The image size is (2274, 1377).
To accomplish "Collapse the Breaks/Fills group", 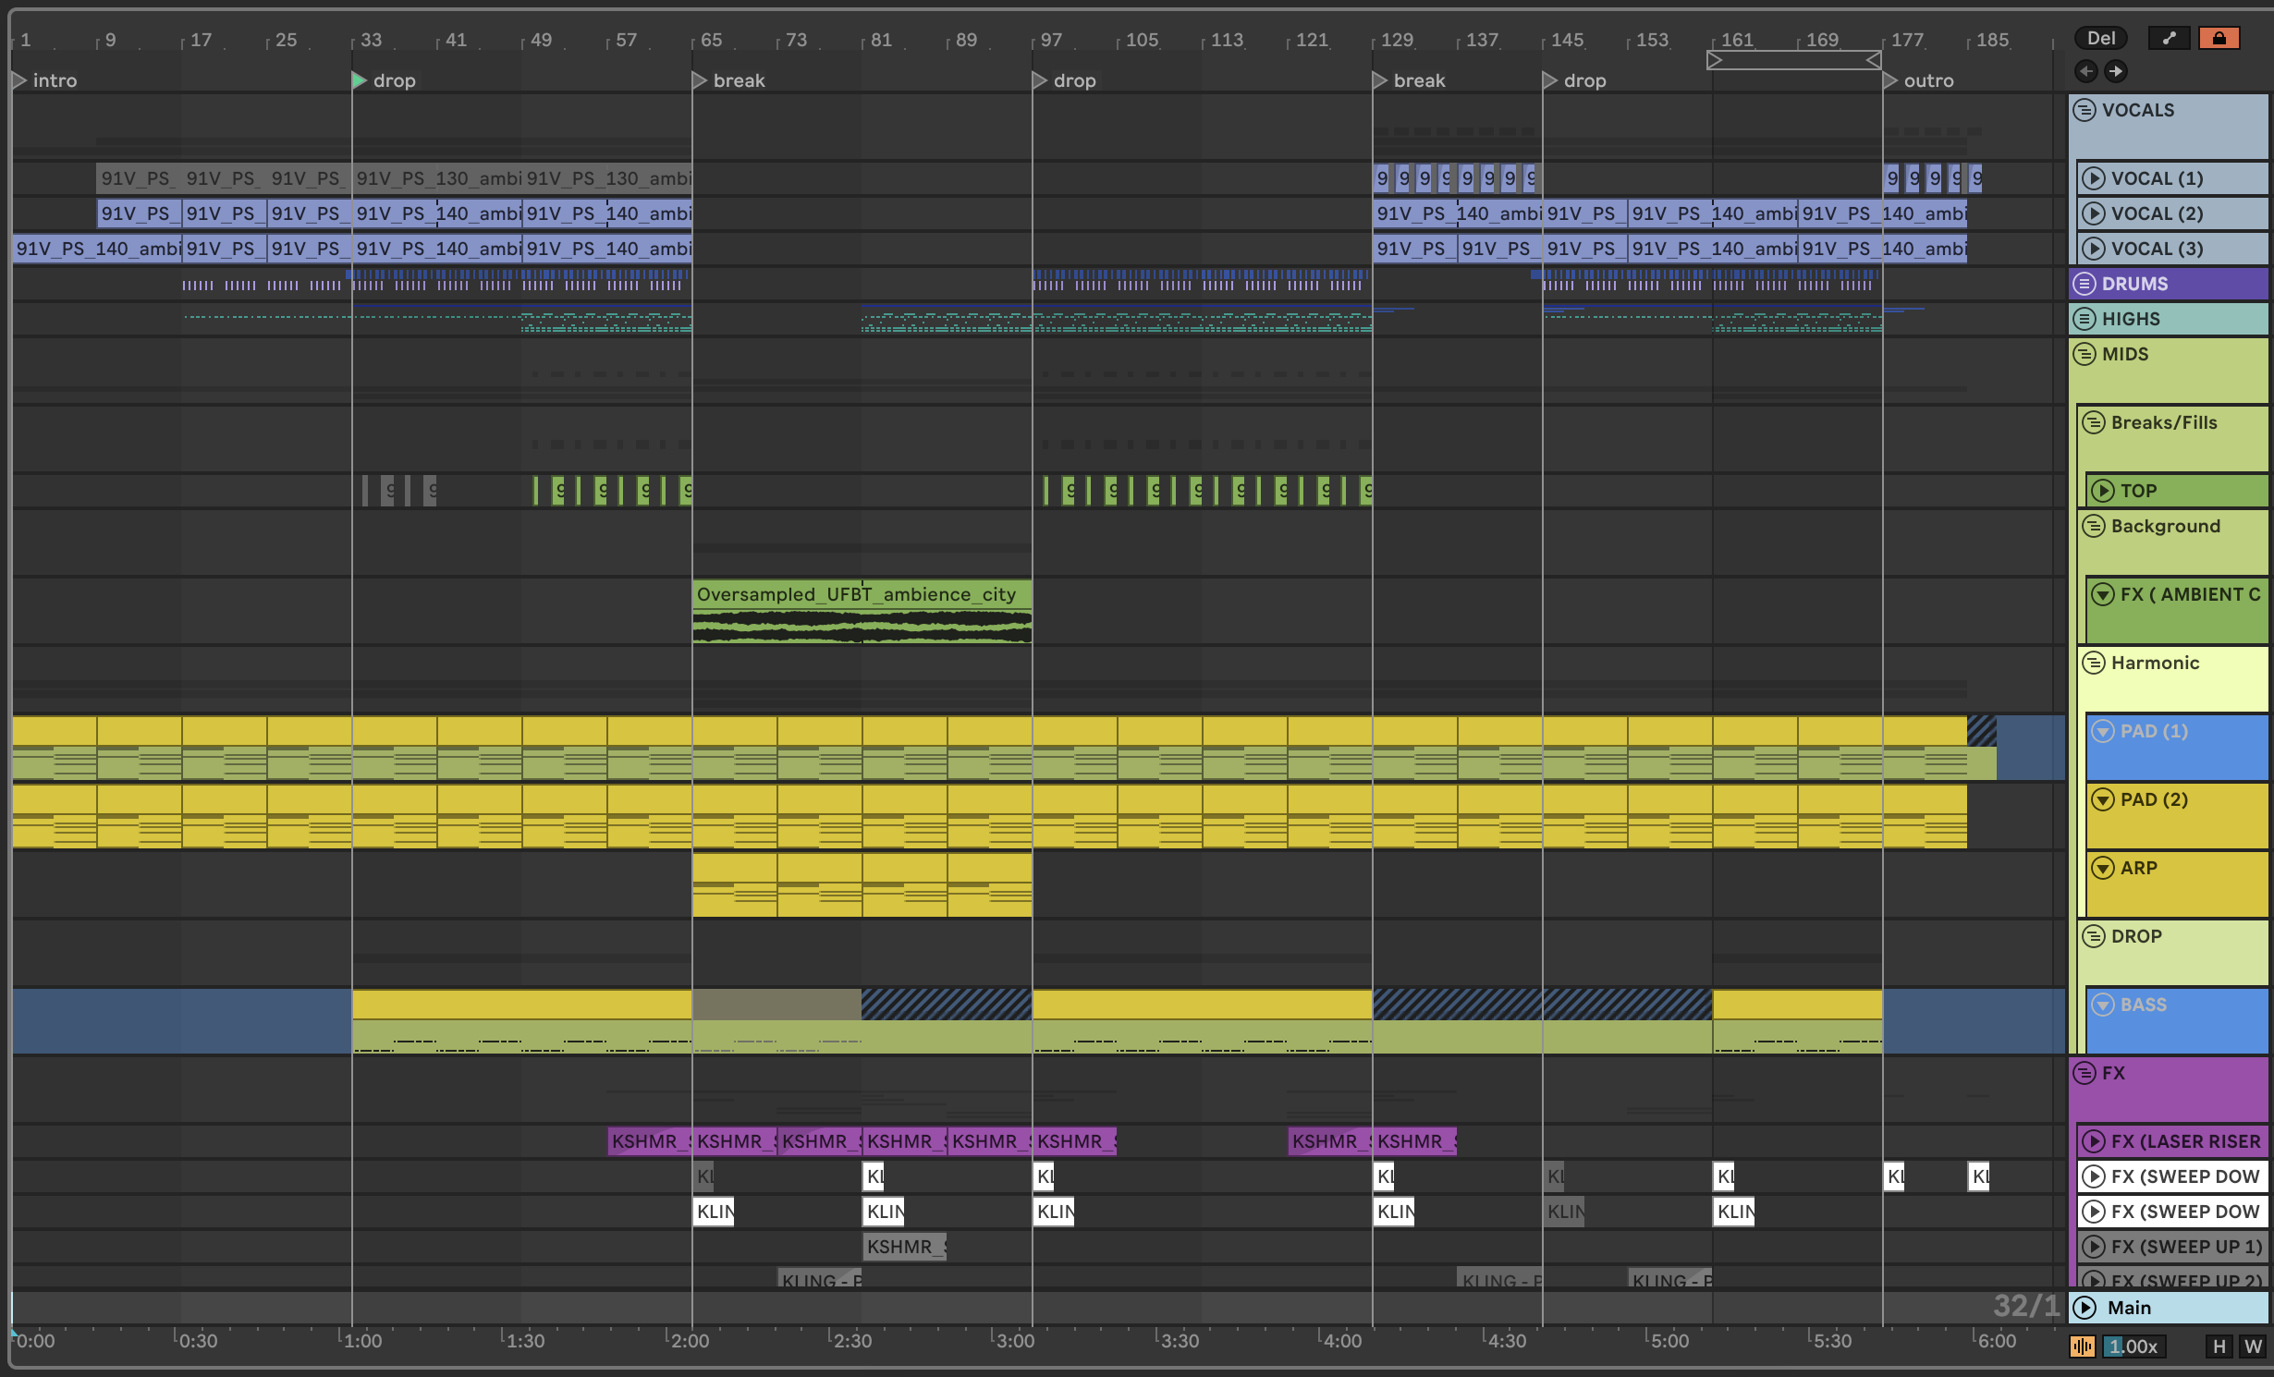I will [x=2095, y=422].
